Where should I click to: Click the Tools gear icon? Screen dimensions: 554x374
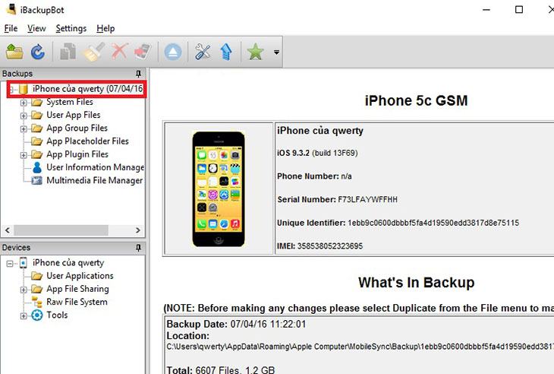click(36, 315)
